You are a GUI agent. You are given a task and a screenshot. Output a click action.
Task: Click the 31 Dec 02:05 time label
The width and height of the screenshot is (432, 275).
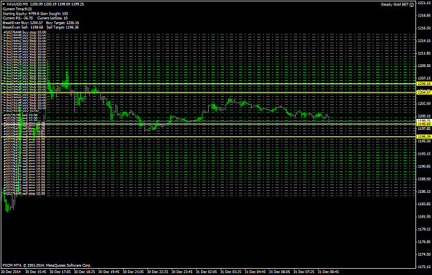(207, 272)
